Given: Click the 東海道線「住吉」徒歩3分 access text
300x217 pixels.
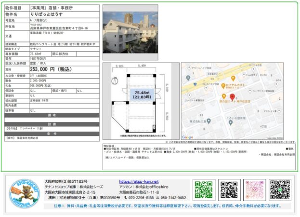Looking at the screenshot, I should (x=47, y=33).
